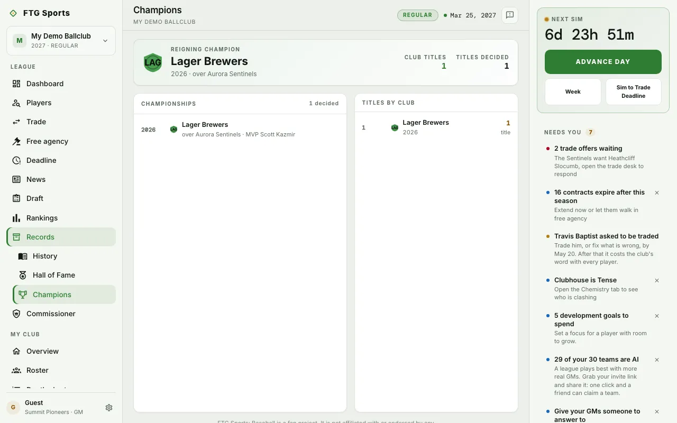Click the FTG Sports diamond logo icon
This screenshot has height=423, width=677.
click(13, 13)
